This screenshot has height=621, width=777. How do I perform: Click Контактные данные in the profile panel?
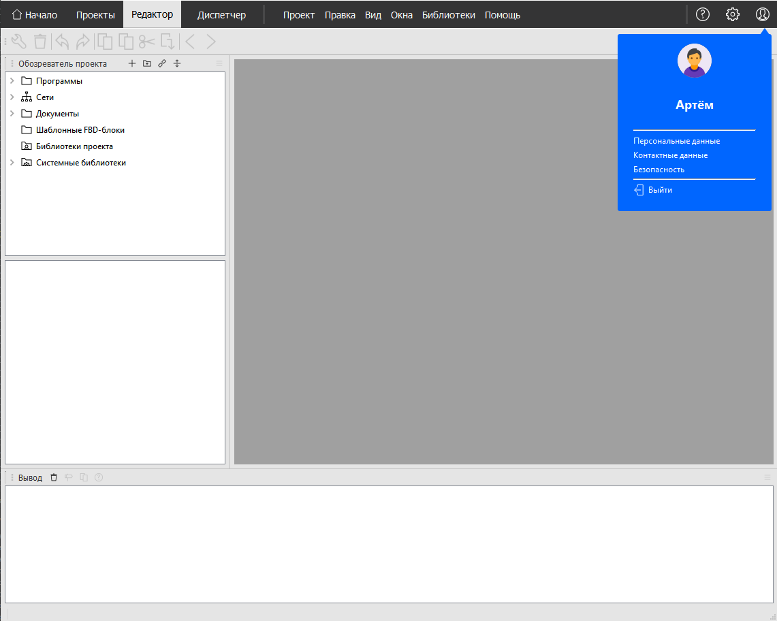click(x=670, y=155)
